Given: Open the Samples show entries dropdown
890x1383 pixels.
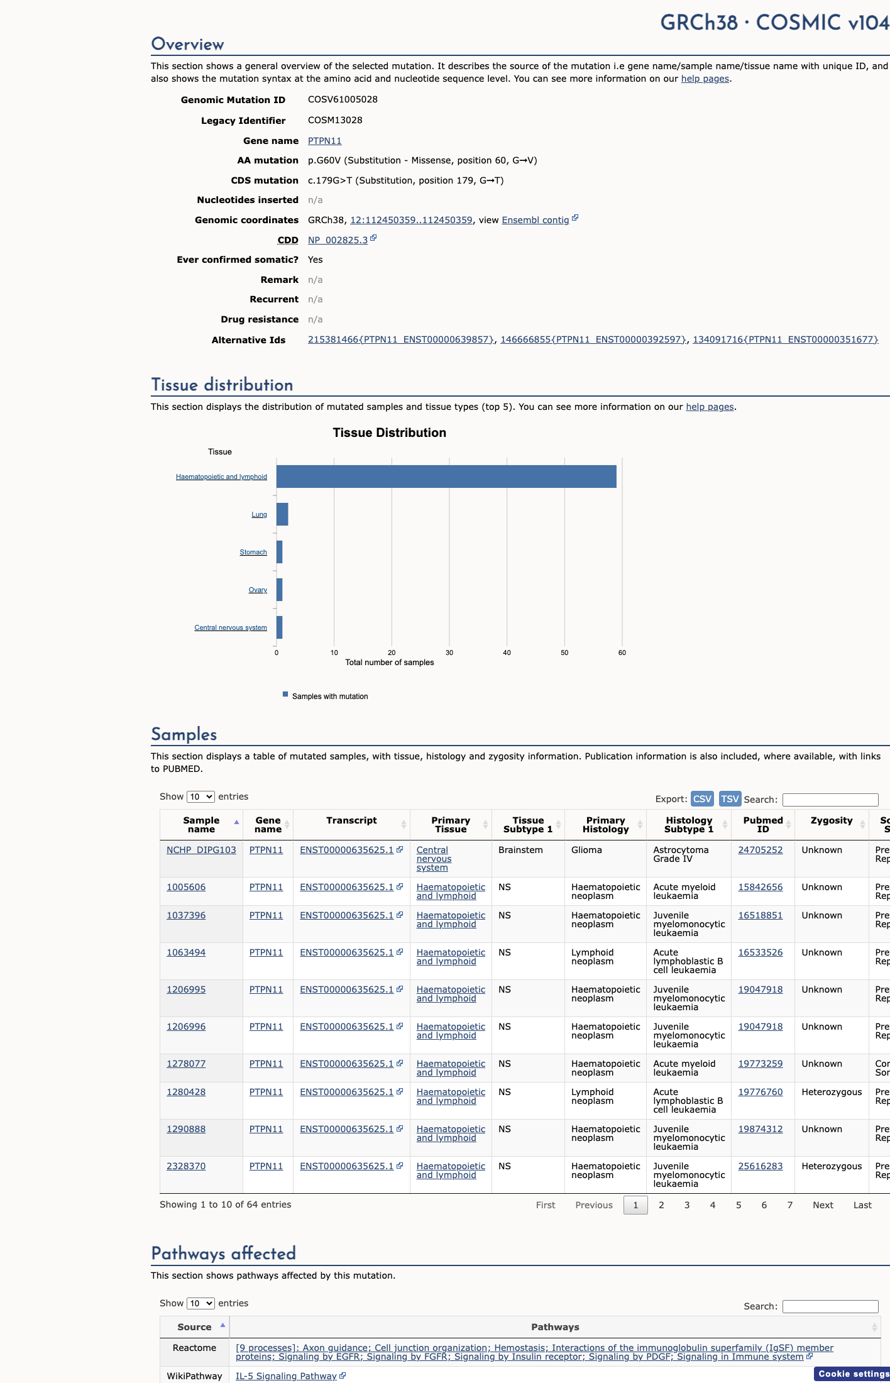Looking at the screenshot, I should click(x=201, y=796).
